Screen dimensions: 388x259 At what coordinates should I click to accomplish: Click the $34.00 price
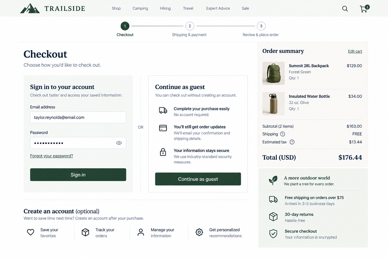(x=355, y=96)
